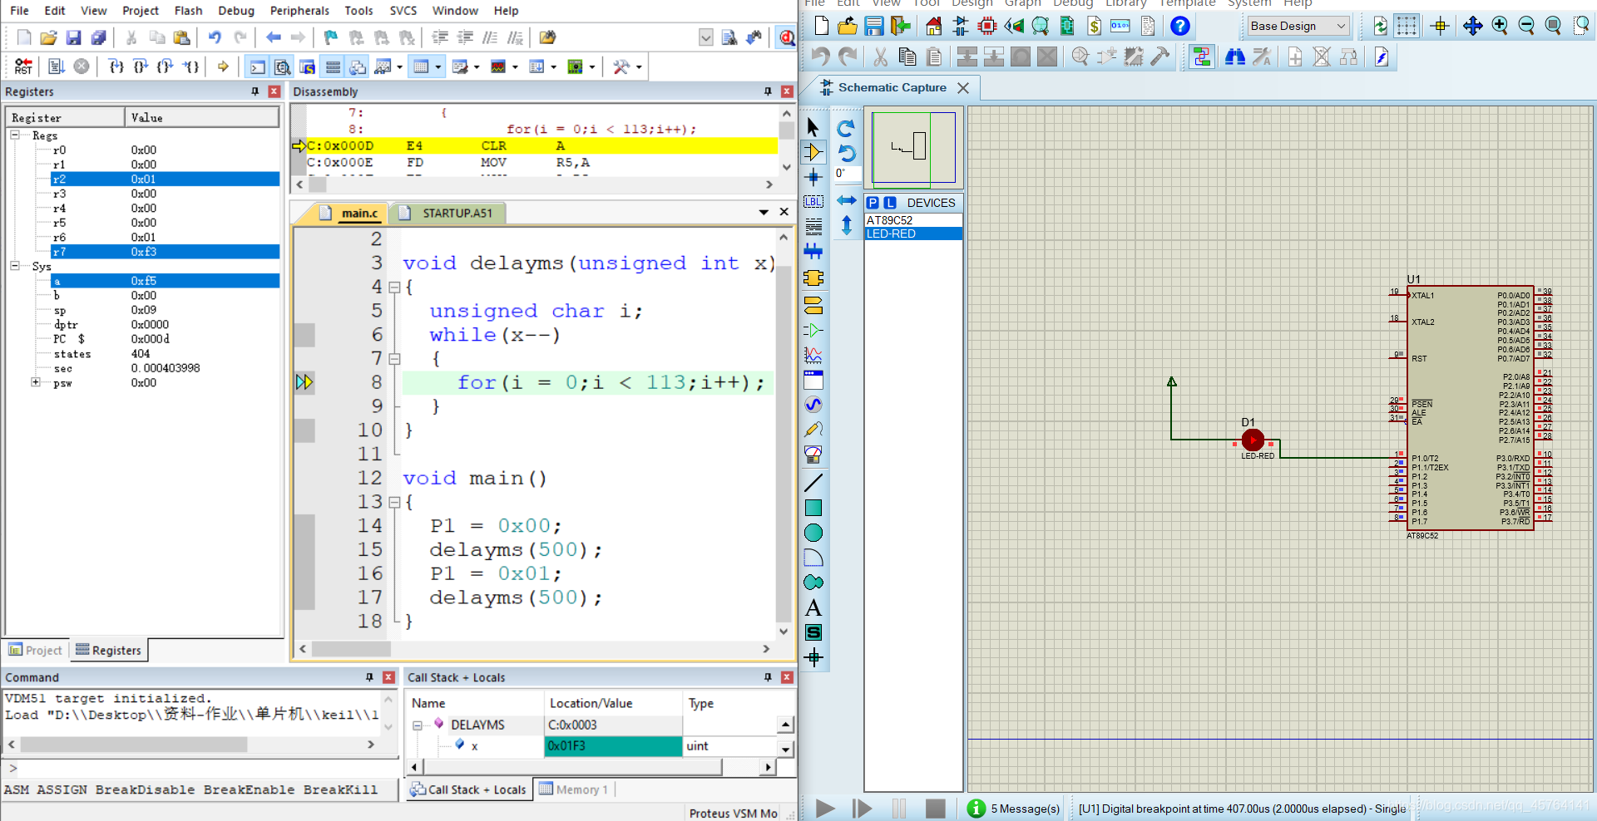Open the Keil Flash menu
Viewport: 1597px width, 821px height.
(188, 11)
